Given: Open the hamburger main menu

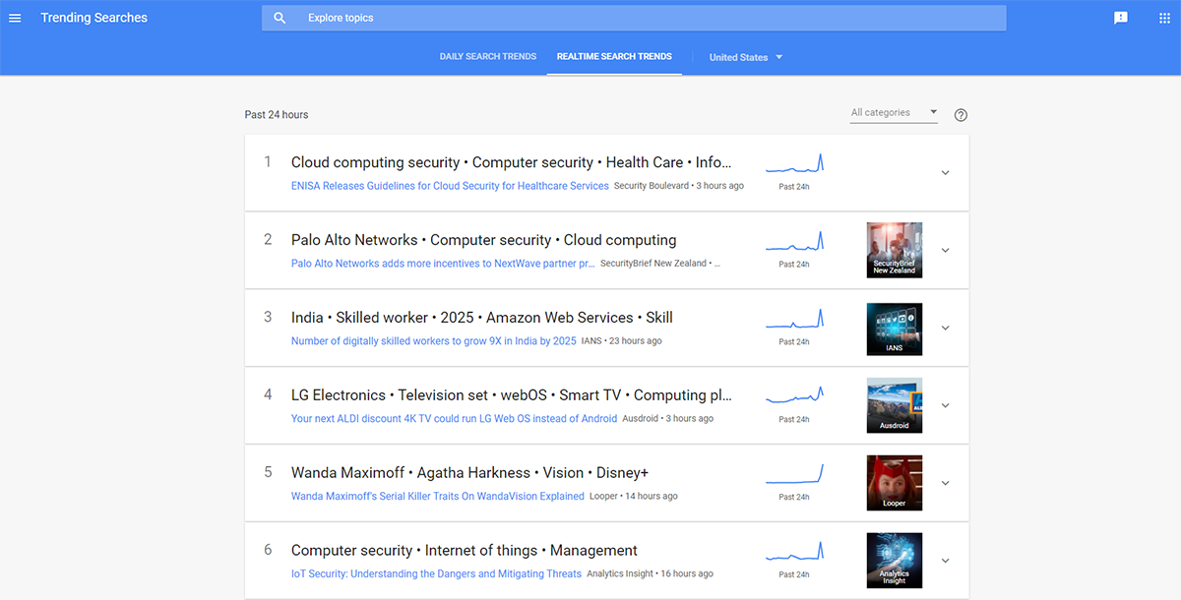Looking at the screenshot, I should [15, 18].
